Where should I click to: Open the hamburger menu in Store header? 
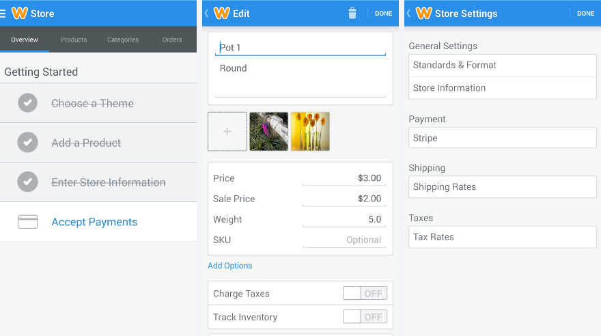tap(3, 13)
